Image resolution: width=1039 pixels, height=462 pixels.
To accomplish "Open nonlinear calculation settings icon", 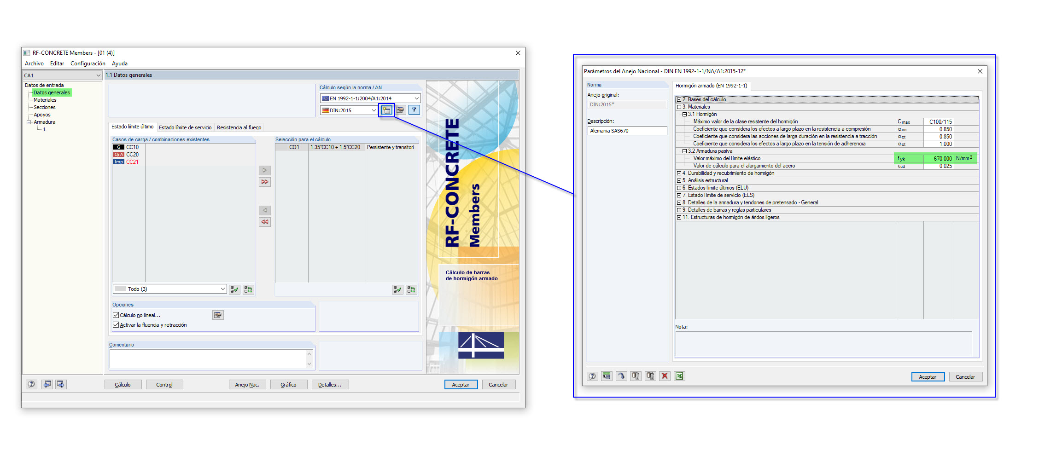I will tap(218, 315).
